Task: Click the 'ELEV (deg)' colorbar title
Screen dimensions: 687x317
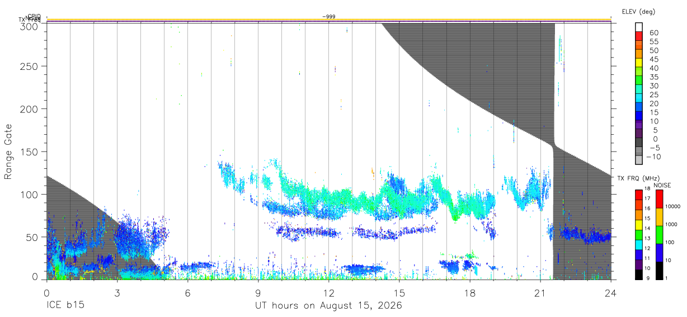Action: pos(638,12)
